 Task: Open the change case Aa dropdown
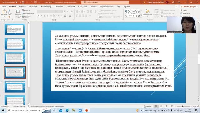[59, 16]
